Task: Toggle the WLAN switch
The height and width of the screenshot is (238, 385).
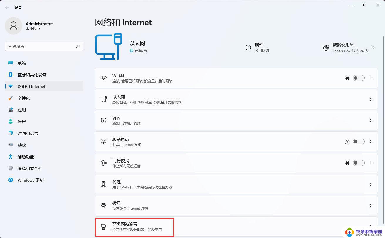Action: pos(358,78)
